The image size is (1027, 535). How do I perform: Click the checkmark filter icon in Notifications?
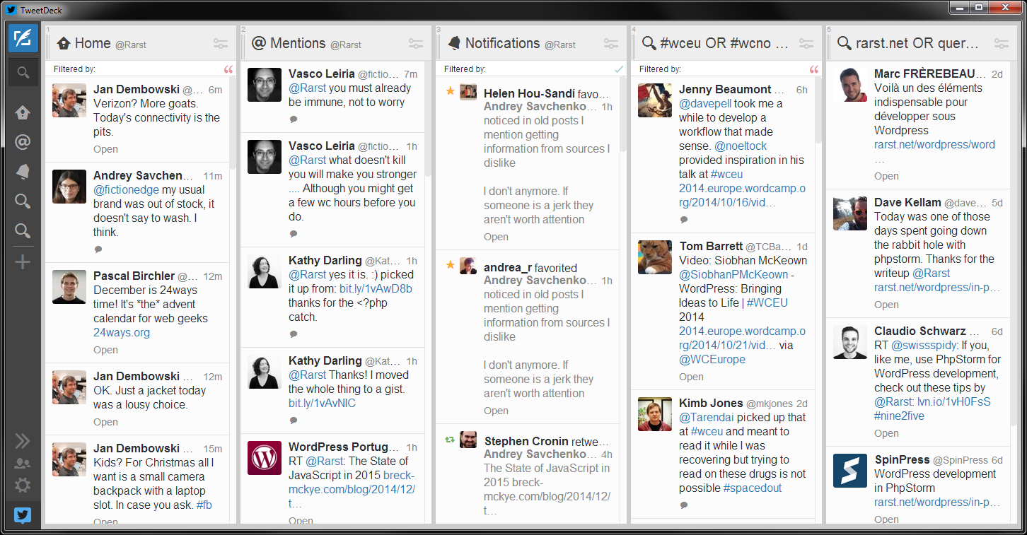tap(619, 69)
